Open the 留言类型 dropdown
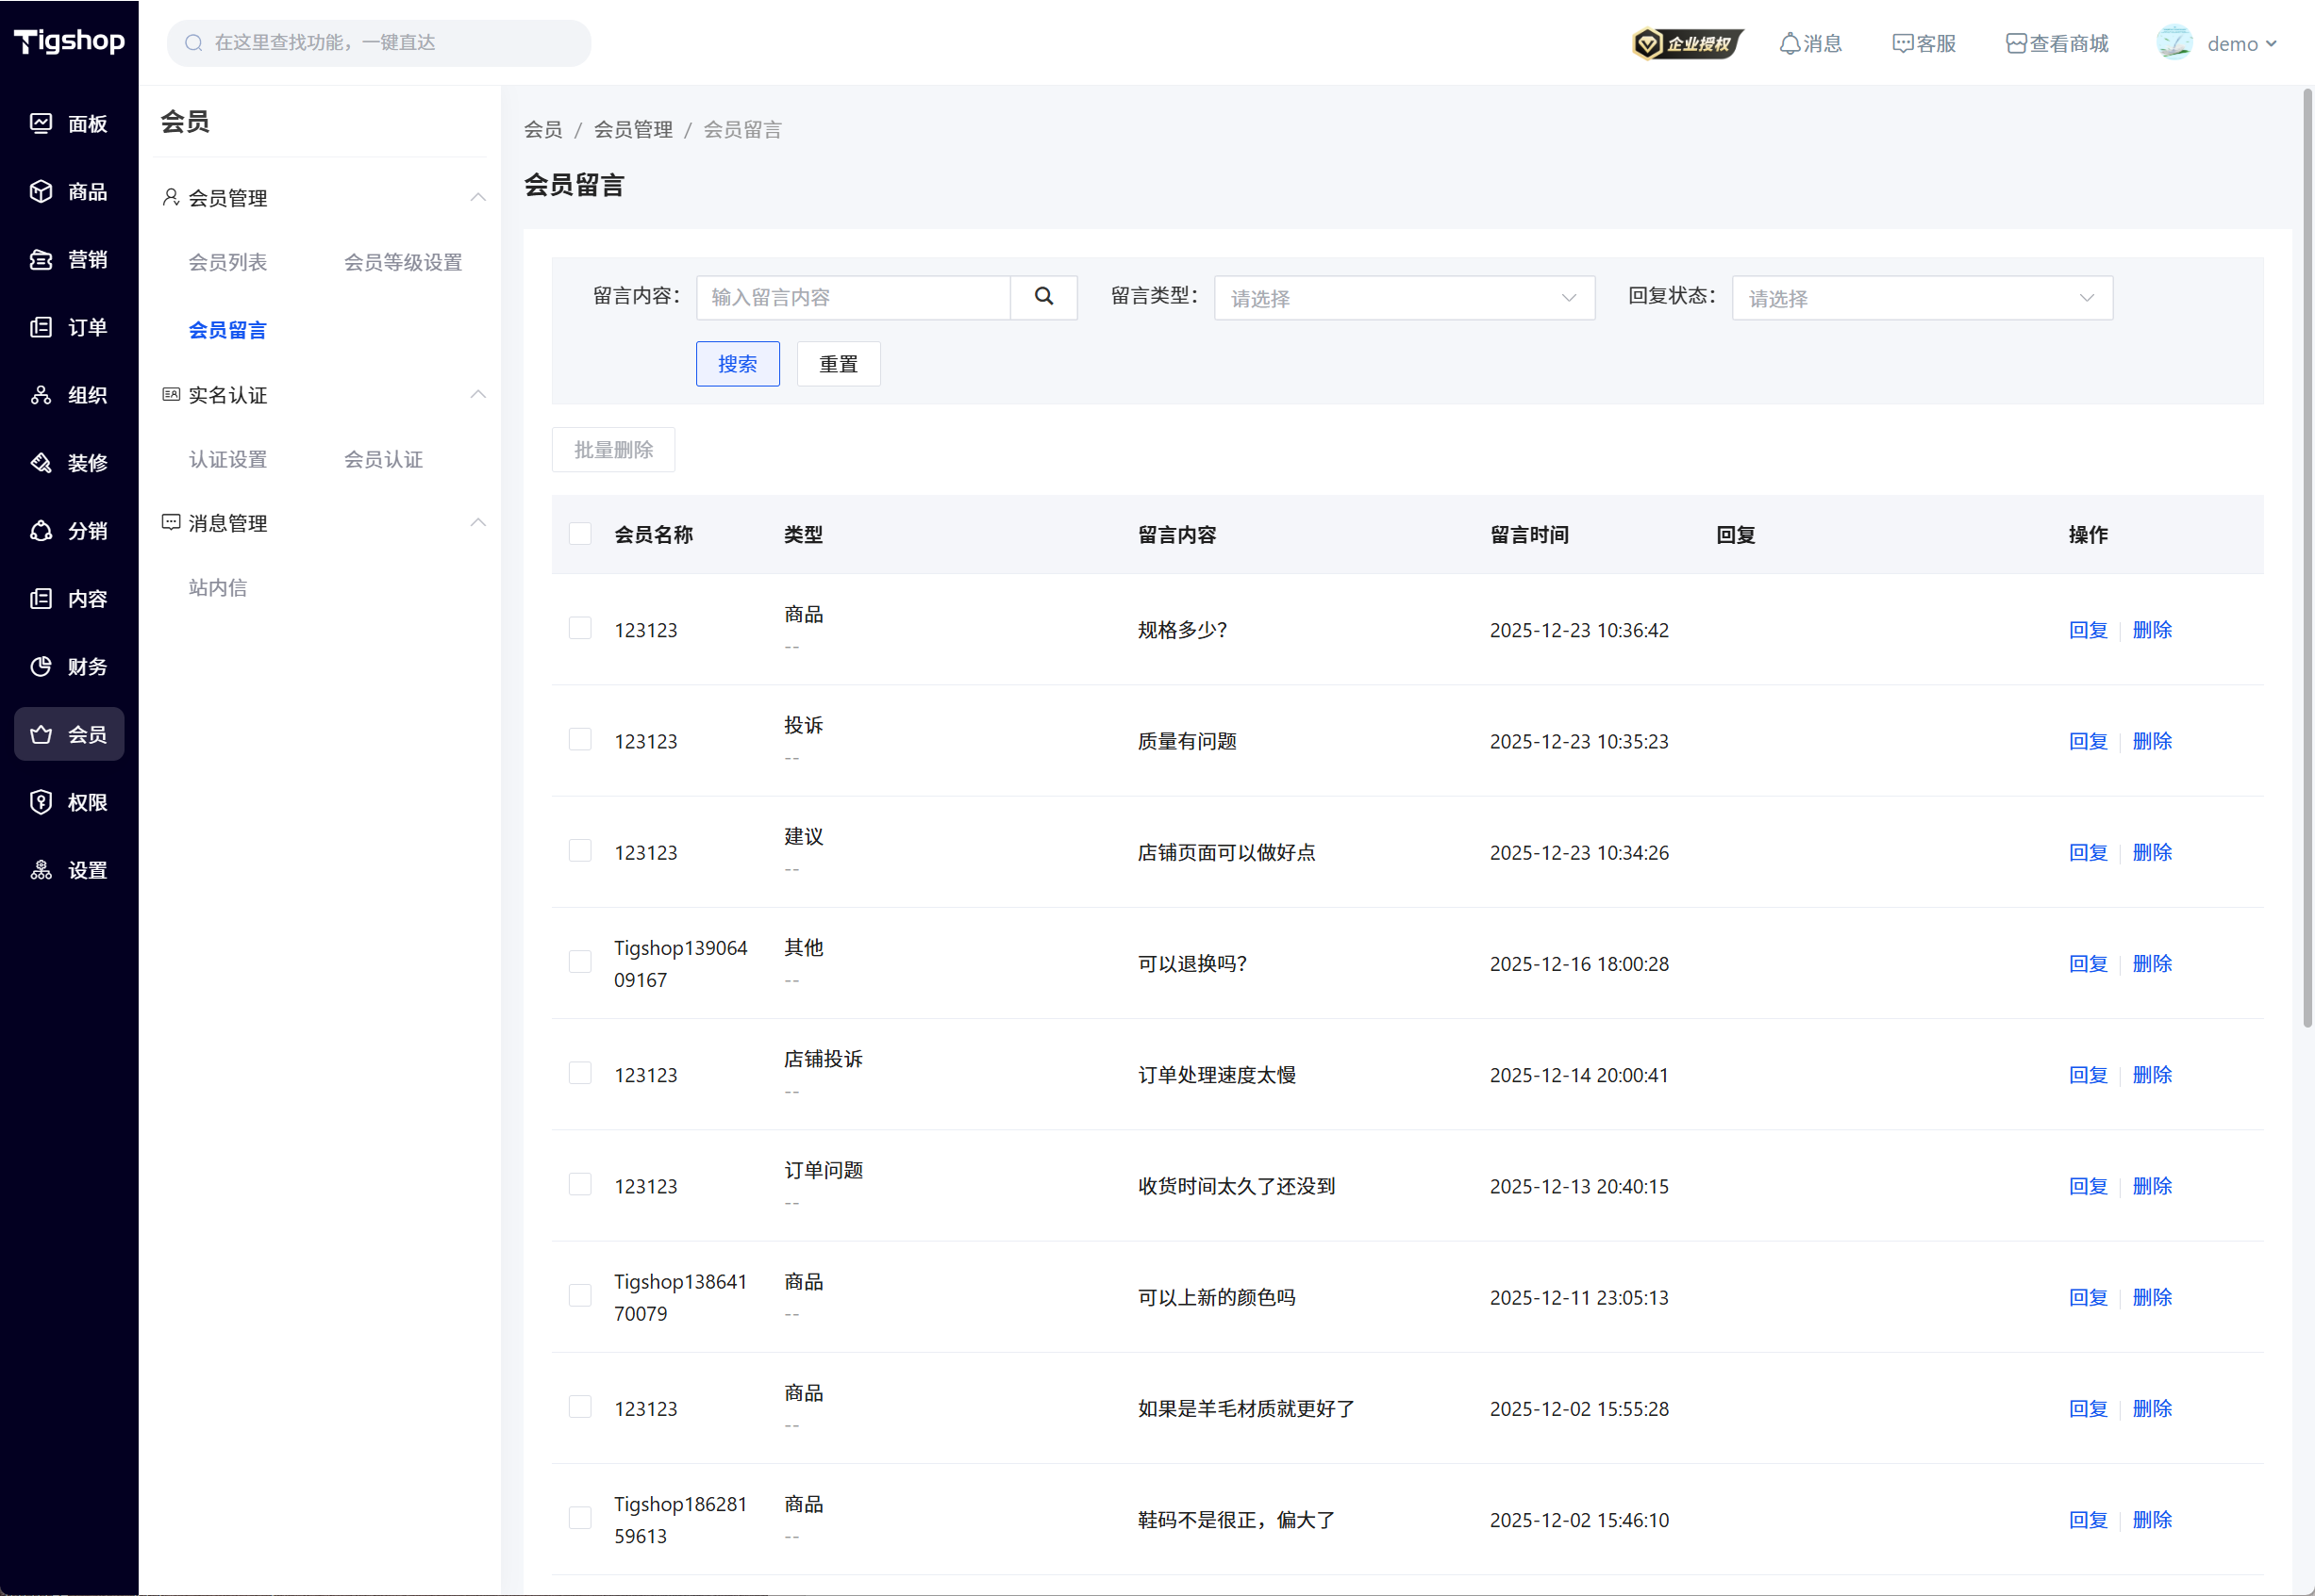The width and height of the screenshot is (2315, 1596). (1404, 298)
